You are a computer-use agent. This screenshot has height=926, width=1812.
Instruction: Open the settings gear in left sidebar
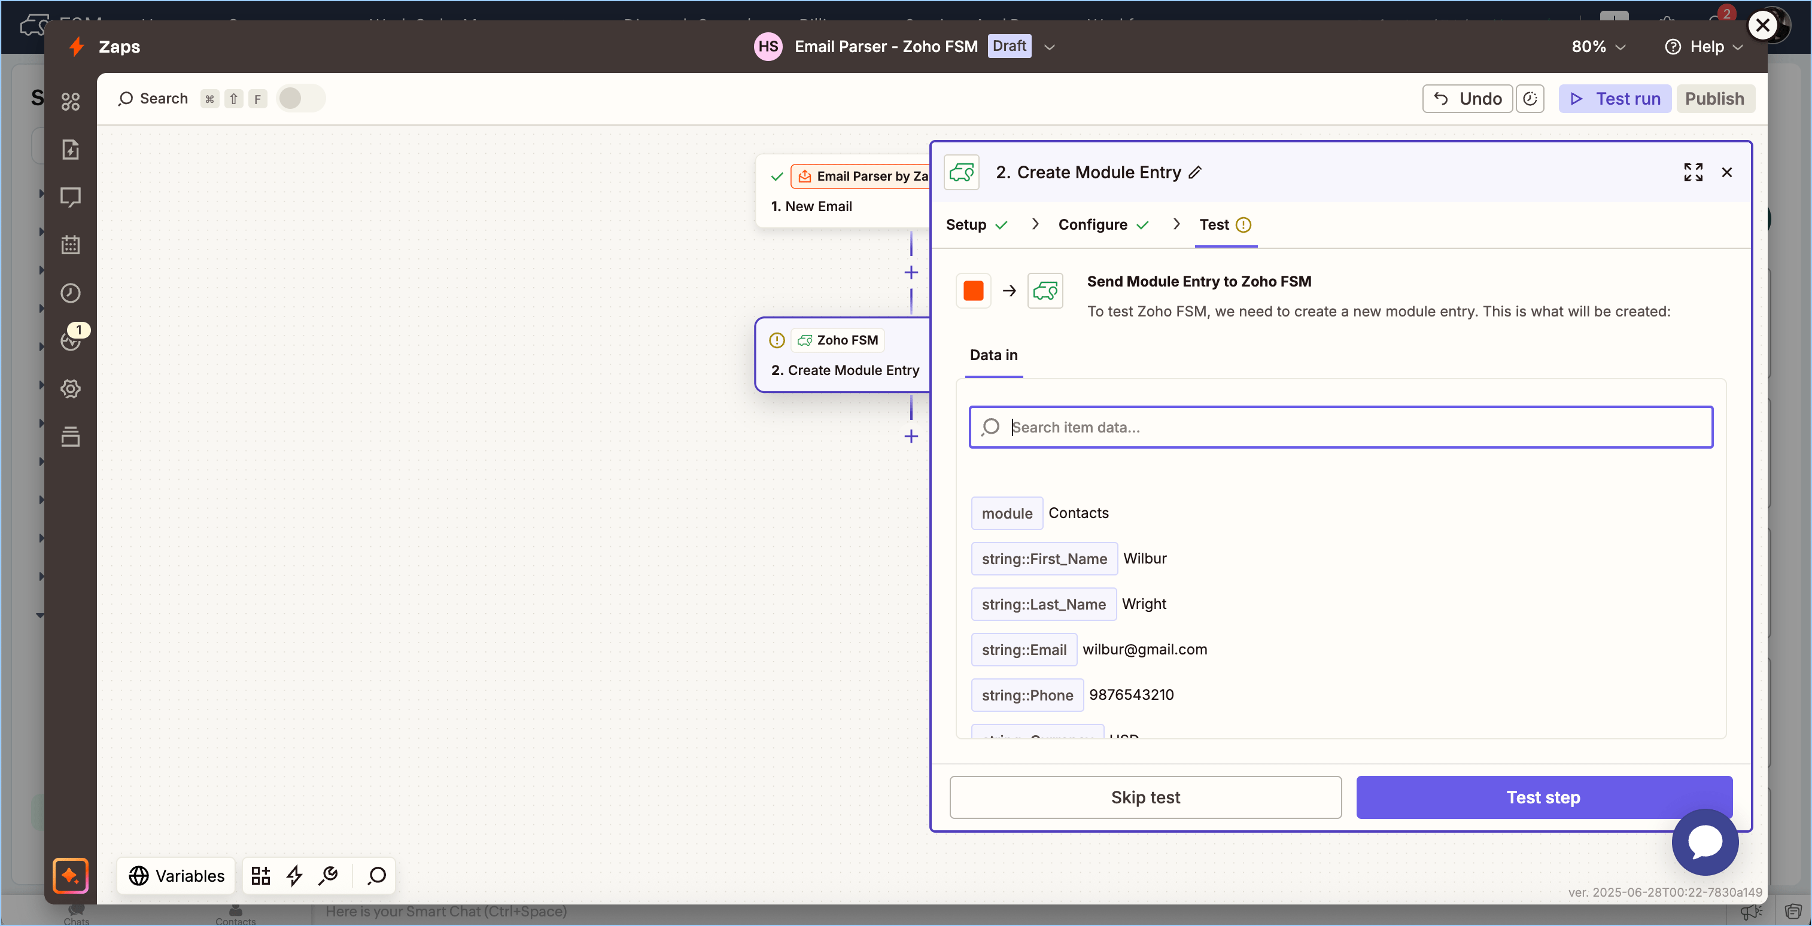(x=71, y=389)
